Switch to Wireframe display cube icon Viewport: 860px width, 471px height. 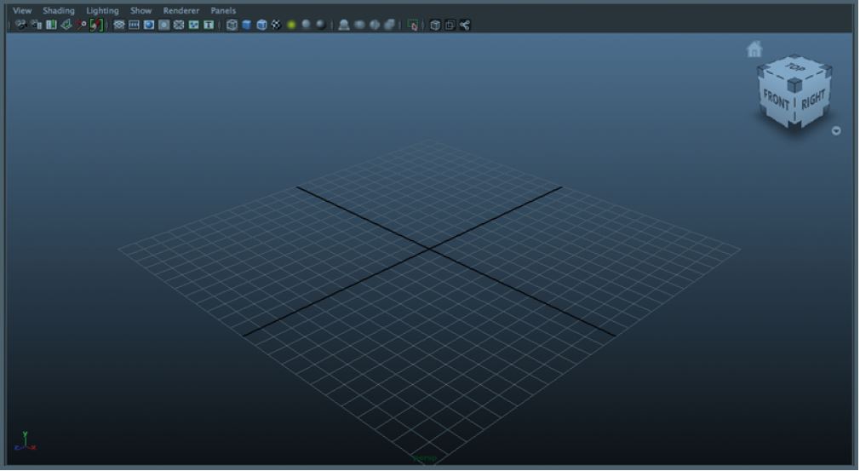(x=232, y=25)
